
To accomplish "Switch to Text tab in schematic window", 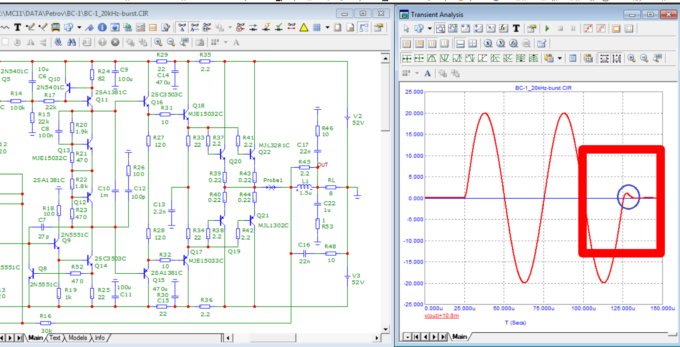I will [x=55, y=338].
